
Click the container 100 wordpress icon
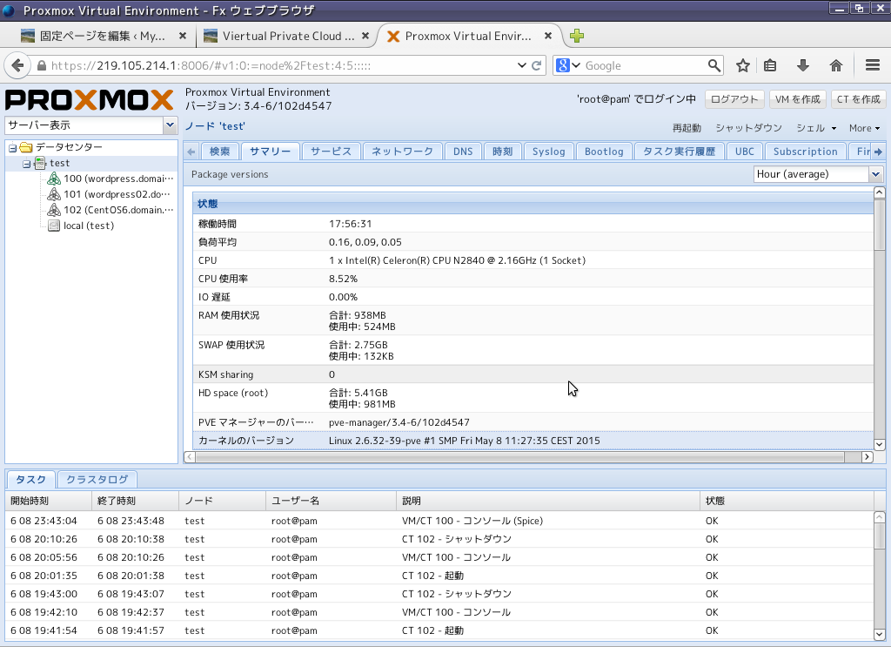coord(54,179)
